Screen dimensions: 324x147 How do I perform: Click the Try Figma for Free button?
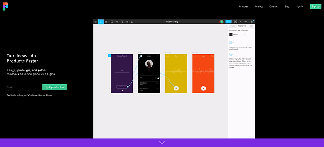pyautogui.click(x=55, y=87)
